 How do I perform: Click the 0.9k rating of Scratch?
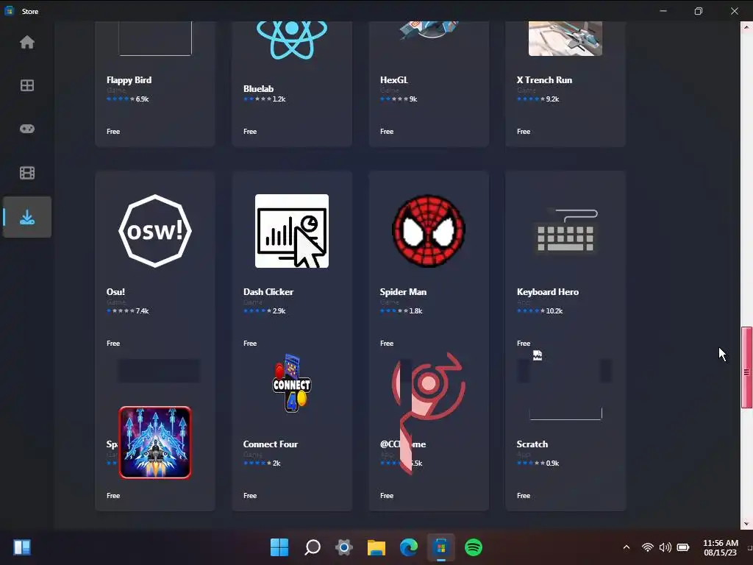pos(553,463)
